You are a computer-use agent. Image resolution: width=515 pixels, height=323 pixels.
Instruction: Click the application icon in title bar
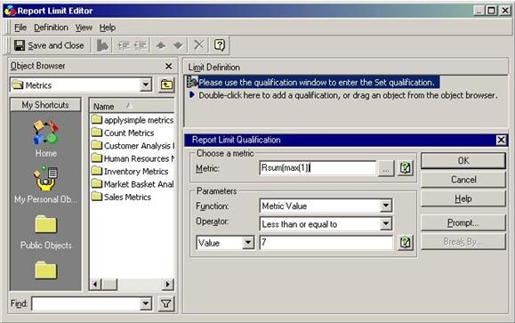(x=10, y=11)
